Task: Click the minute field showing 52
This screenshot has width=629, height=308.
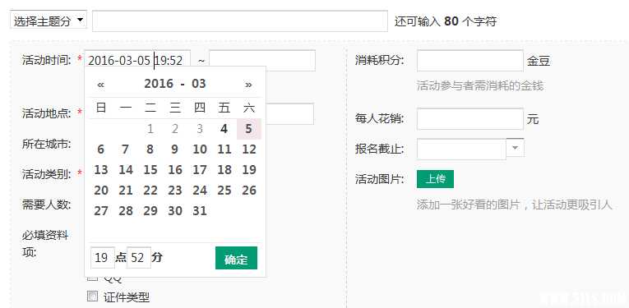Action: 139,258
